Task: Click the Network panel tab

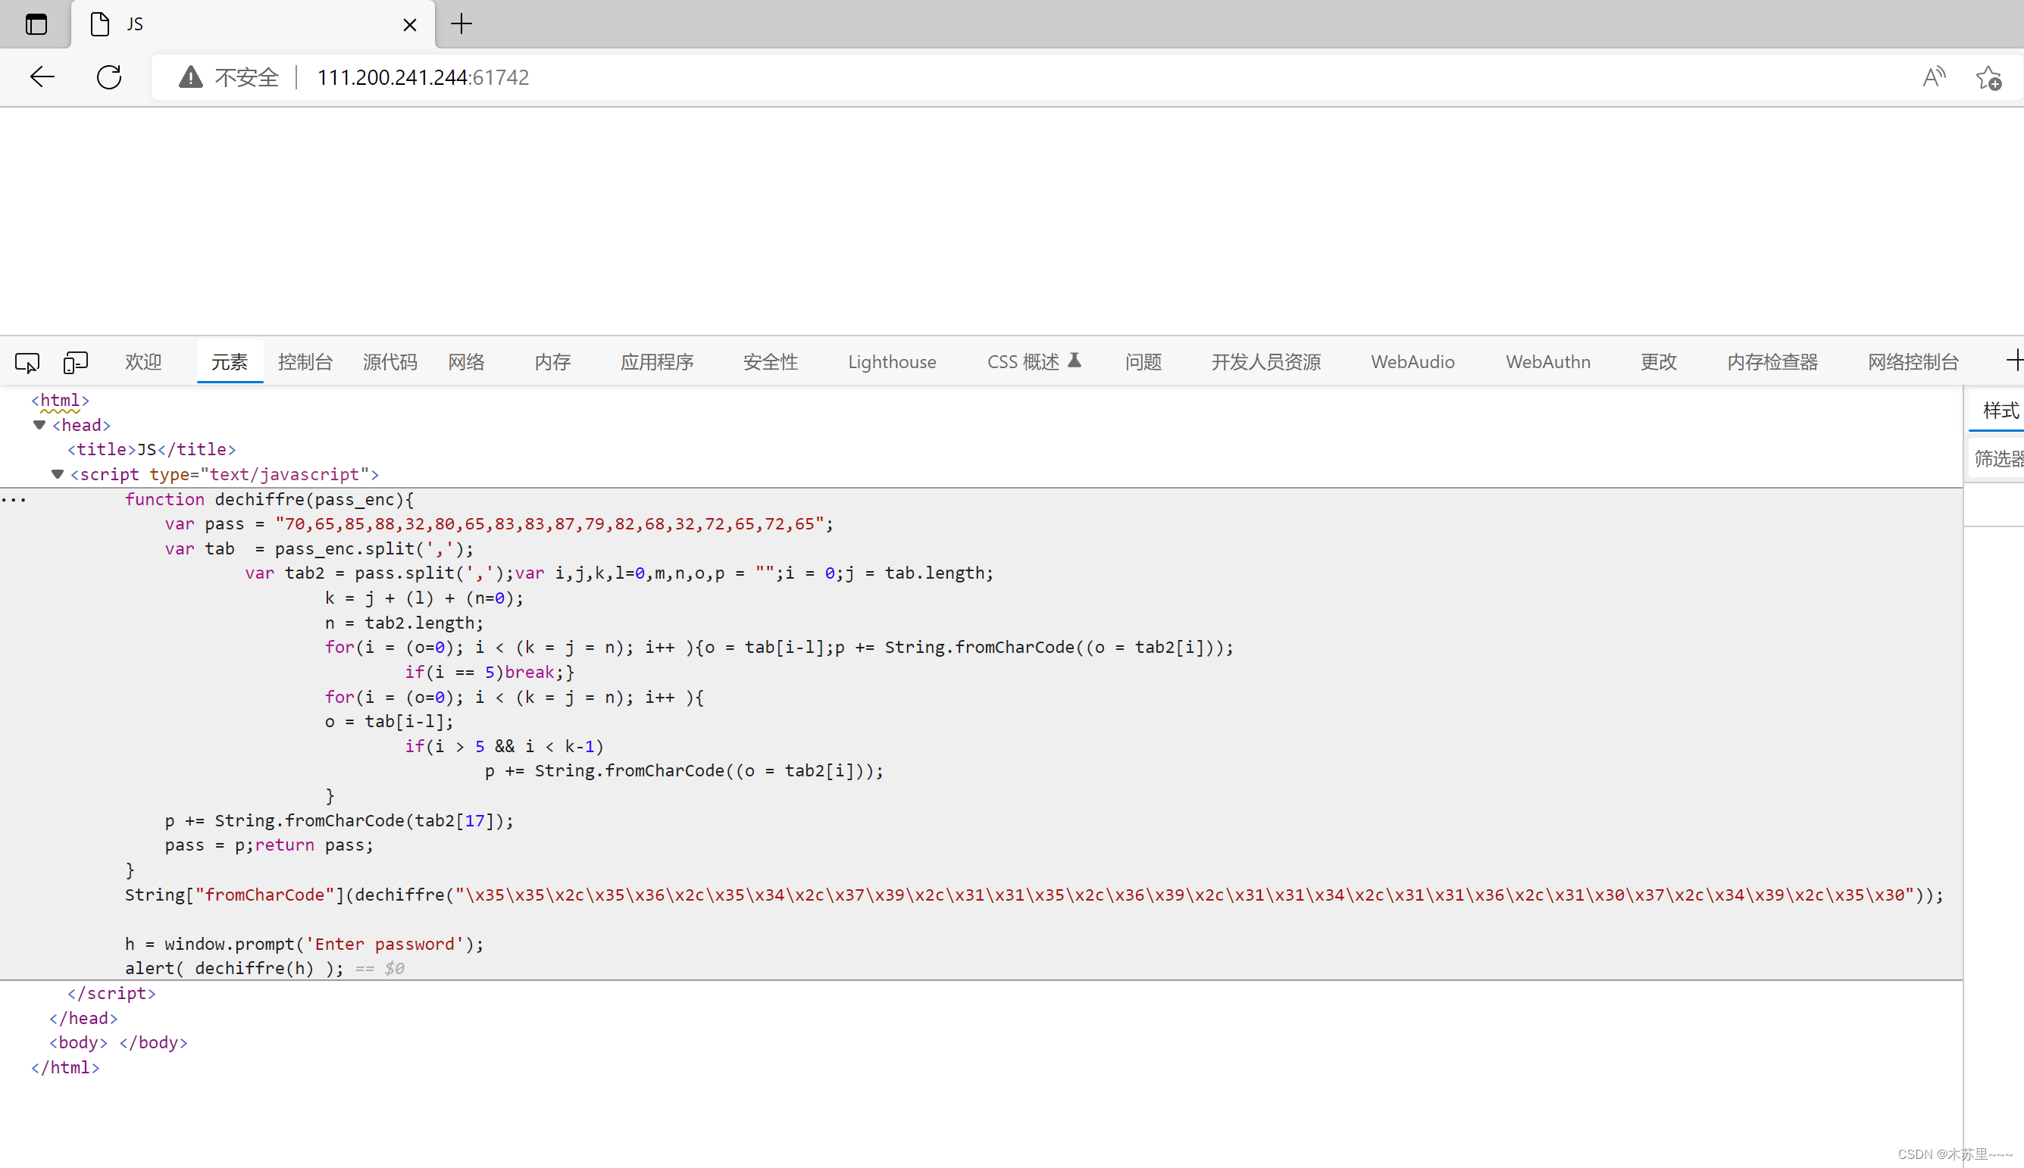Action: click(x=466, y=361)
